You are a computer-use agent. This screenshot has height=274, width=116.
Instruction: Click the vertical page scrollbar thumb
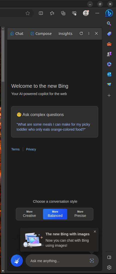(3, 56)
